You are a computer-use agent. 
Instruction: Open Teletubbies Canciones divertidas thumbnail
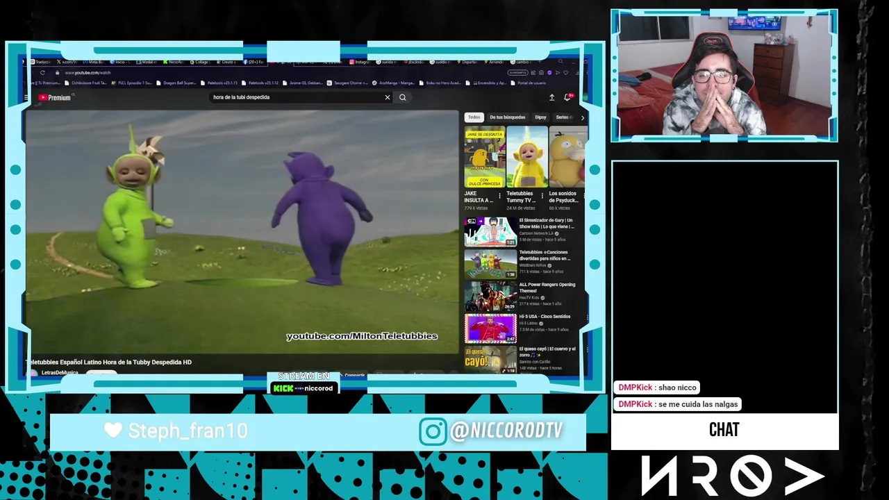(x=490, y=264)
